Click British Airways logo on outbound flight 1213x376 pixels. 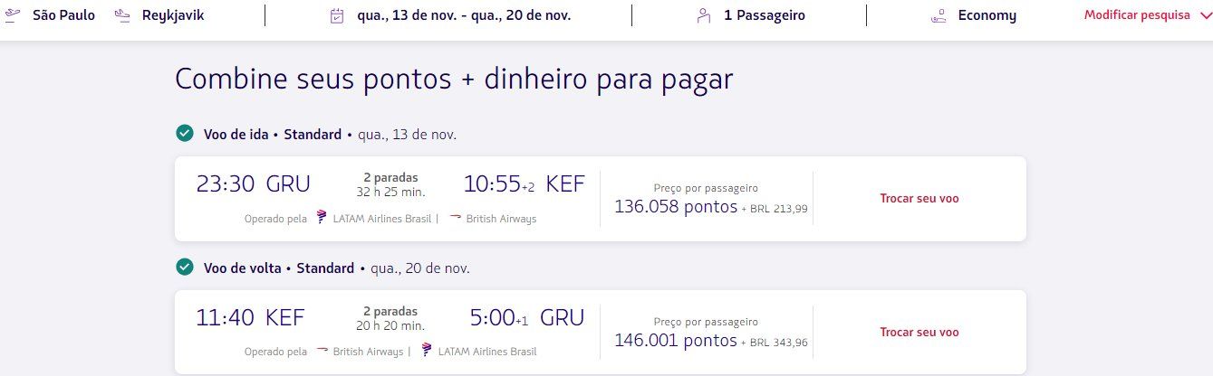point(455,218)
